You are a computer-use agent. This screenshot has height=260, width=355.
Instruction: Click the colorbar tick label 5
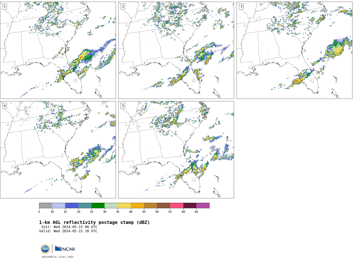(39, 212)
